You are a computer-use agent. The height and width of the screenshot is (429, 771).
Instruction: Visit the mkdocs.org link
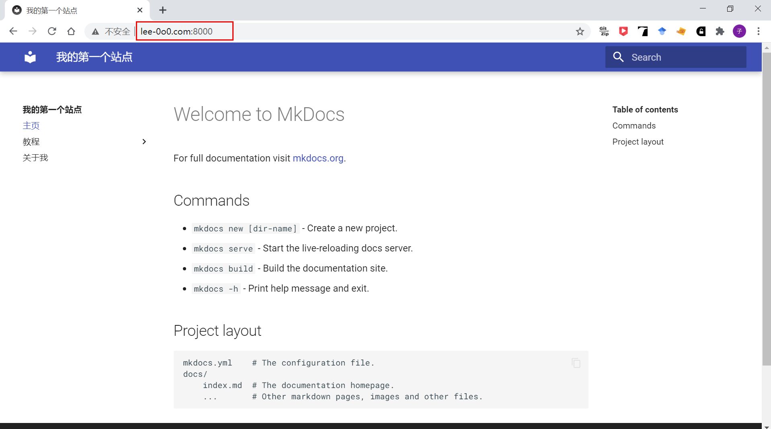tap(318, 158)
